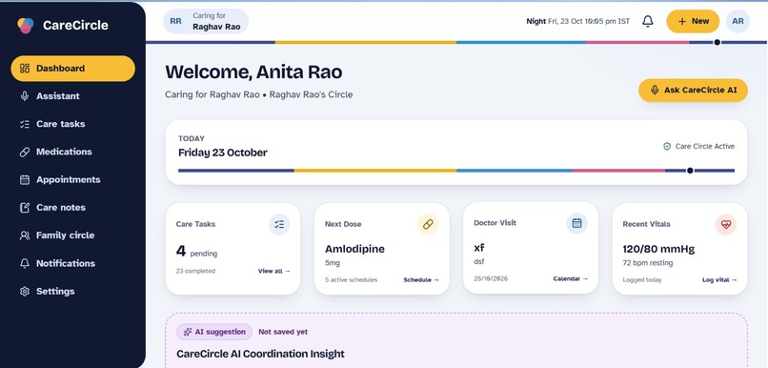Click the Night time indicator in header
768x368 pixels.
click(x=536, y=21)
